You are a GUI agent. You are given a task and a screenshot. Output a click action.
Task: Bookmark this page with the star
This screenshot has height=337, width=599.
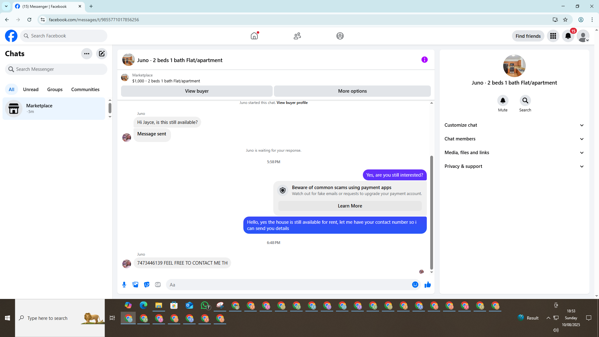click(x=565, y=20)
